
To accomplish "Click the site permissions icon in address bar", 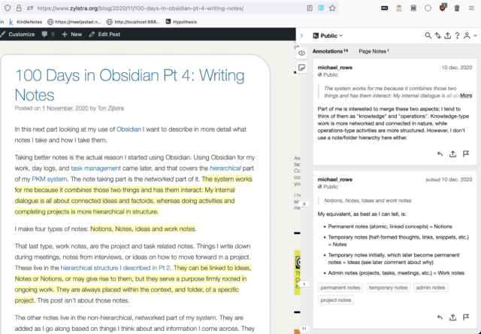I will click(30, 8).
